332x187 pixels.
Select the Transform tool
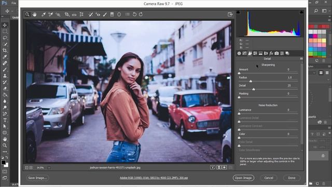coord(81,15)
